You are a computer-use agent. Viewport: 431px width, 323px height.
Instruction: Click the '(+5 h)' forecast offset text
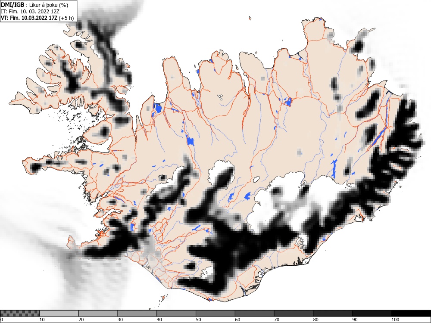66,18
